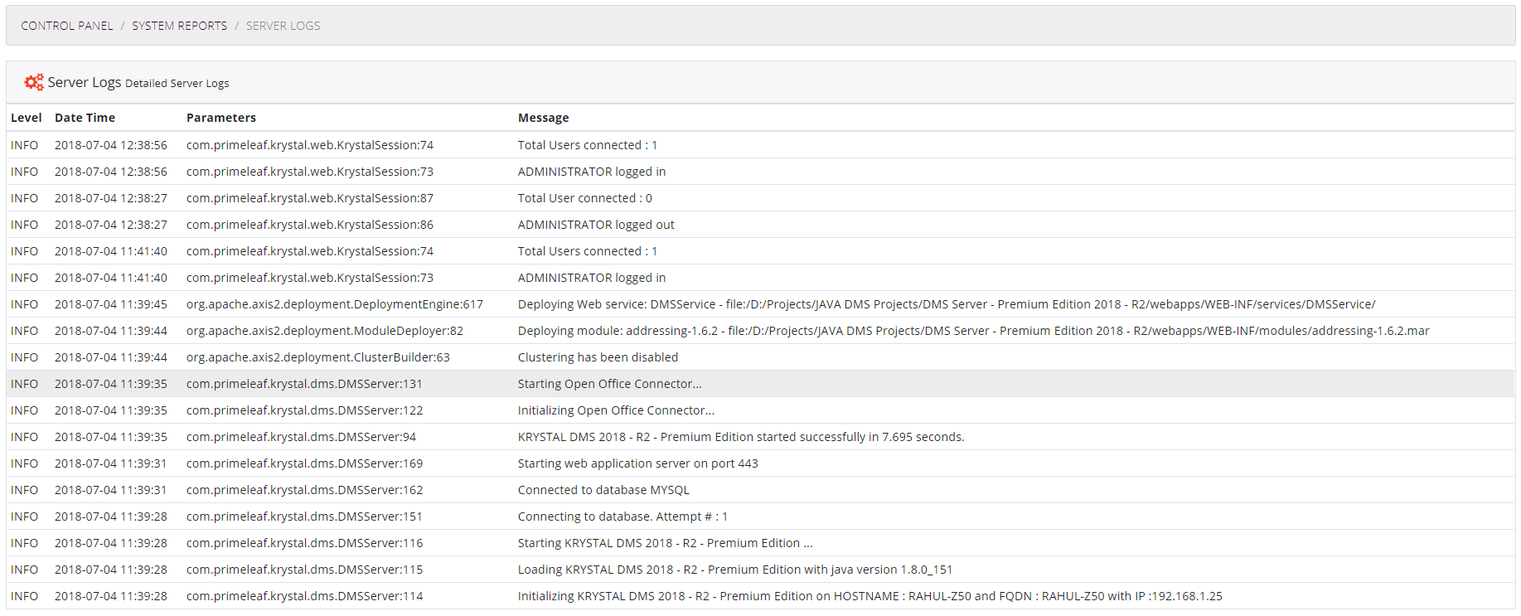Viewport: 1521px width, 616px height.
Task: Click parameter KrystalSession:86
Action: pyautogui.click(x=310, y=225)
